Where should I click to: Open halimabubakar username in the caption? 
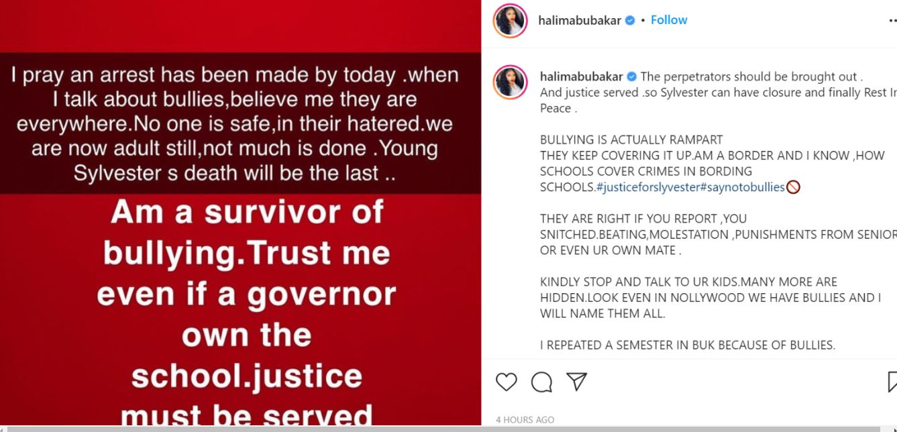[x=581, y=76]
